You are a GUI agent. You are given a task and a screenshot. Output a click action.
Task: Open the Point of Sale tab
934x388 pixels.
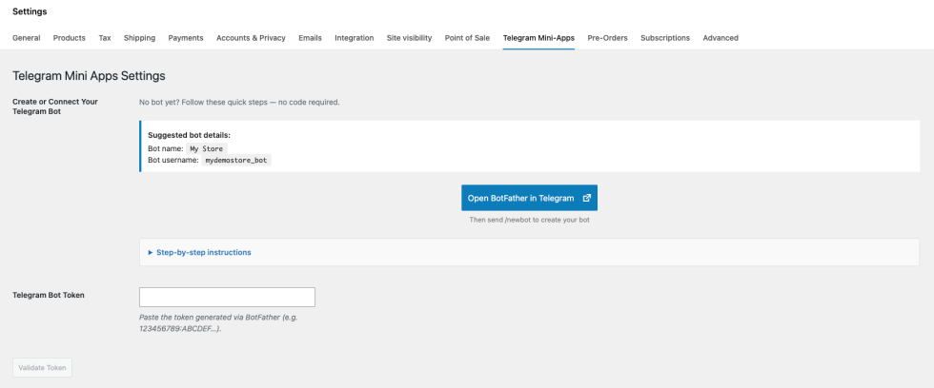pyautogui.click(x=467, y=38)
